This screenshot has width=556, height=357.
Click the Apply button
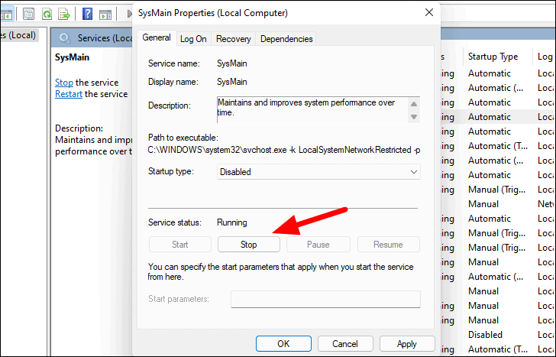point(406,344)
